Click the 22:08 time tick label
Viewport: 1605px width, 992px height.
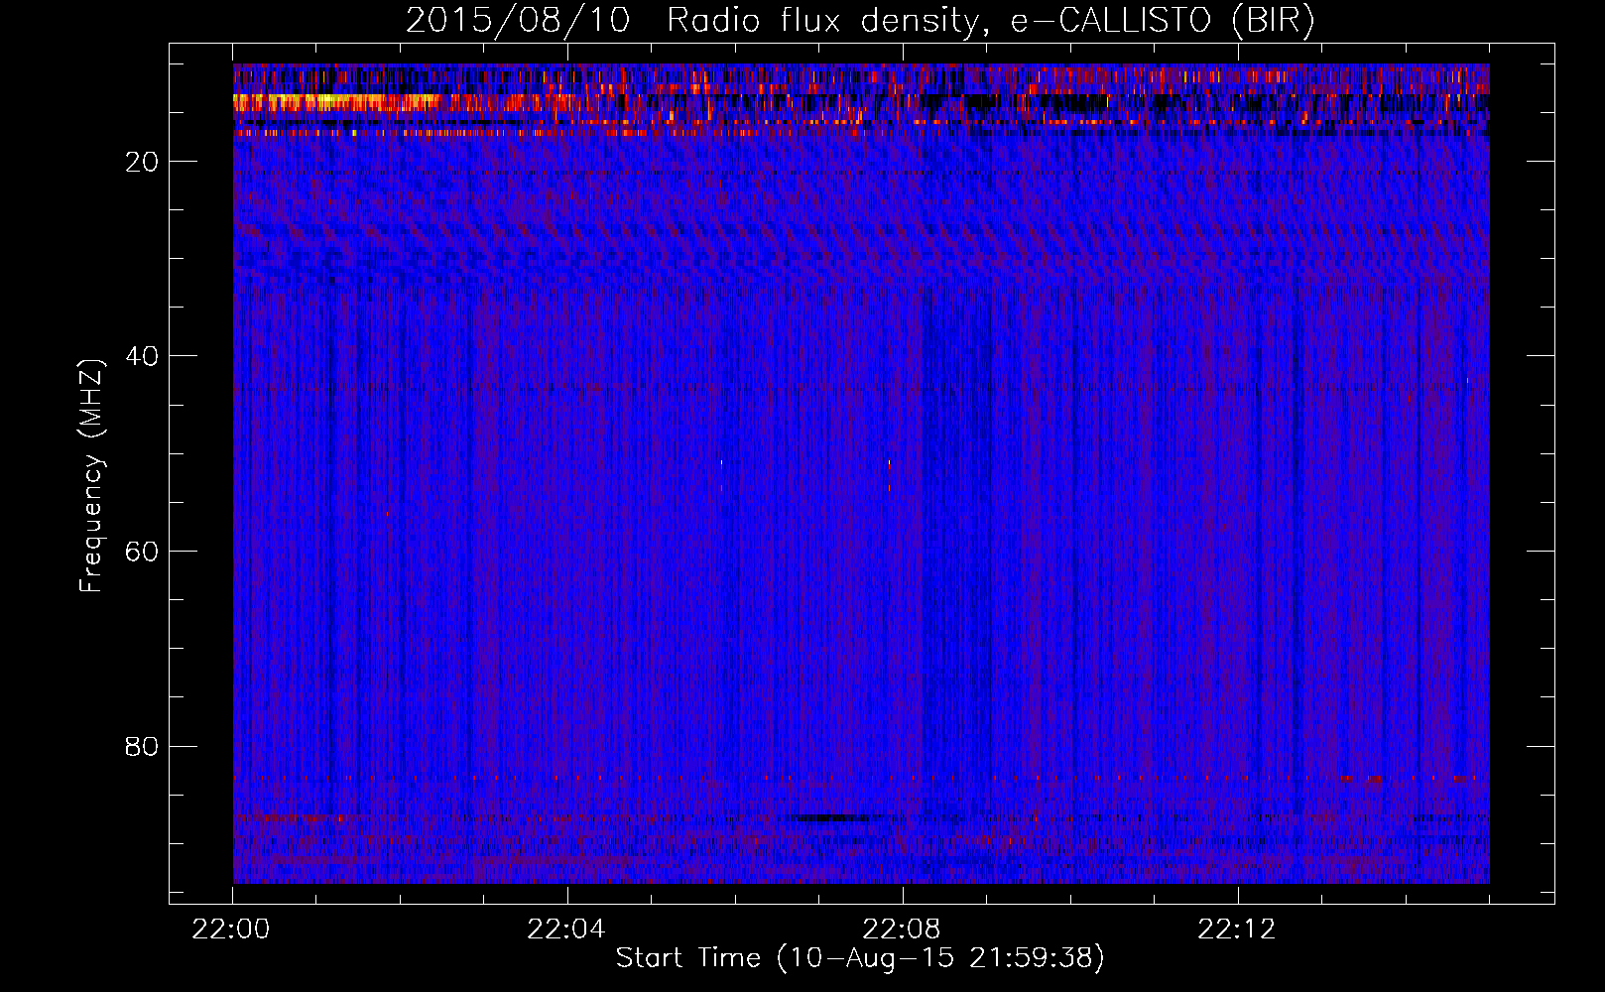[902, 930]
